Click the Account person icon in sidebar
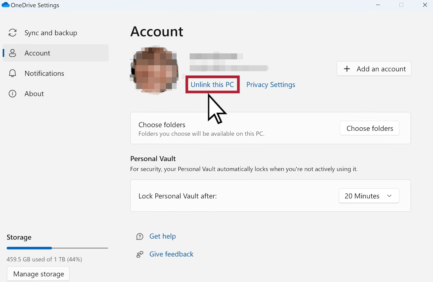The width and height of the screenshot is (433, 282). click(x=12, y=53)
